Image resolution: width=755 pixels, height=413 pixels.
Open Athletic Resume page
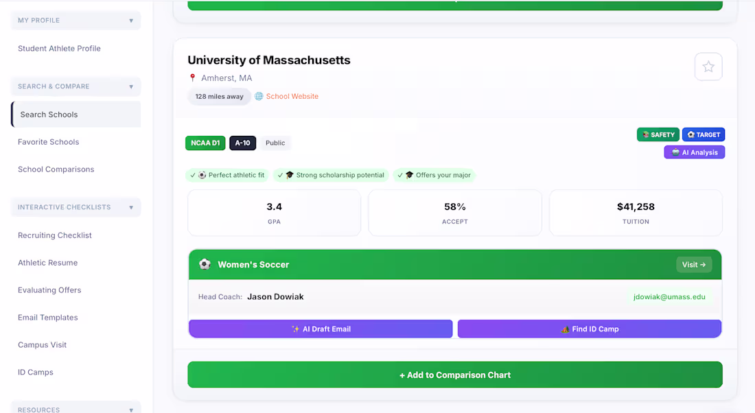click(47, 263)
